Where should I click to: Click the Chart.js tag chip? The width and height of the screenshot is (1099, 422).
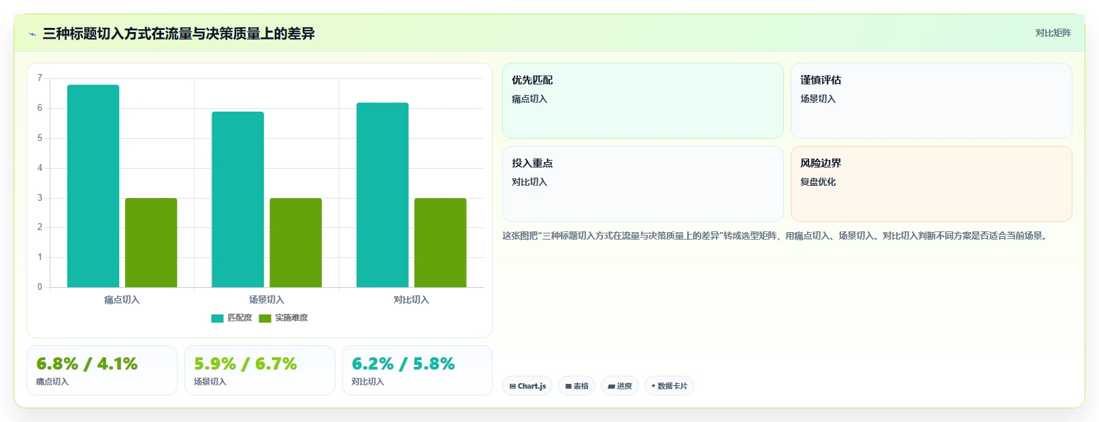tap(527, 386)
